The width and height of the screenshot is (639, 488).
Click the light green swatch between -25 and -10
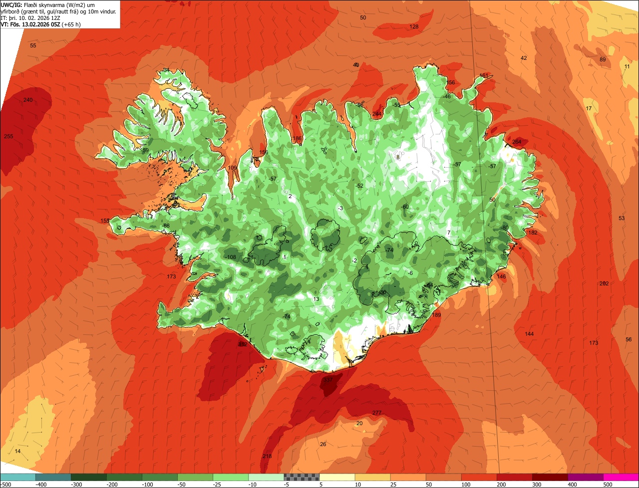click(x=231, y=477)
